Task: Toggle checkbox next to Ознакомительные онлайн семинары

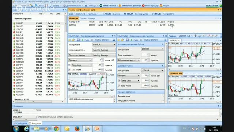Action: (37, 117)
